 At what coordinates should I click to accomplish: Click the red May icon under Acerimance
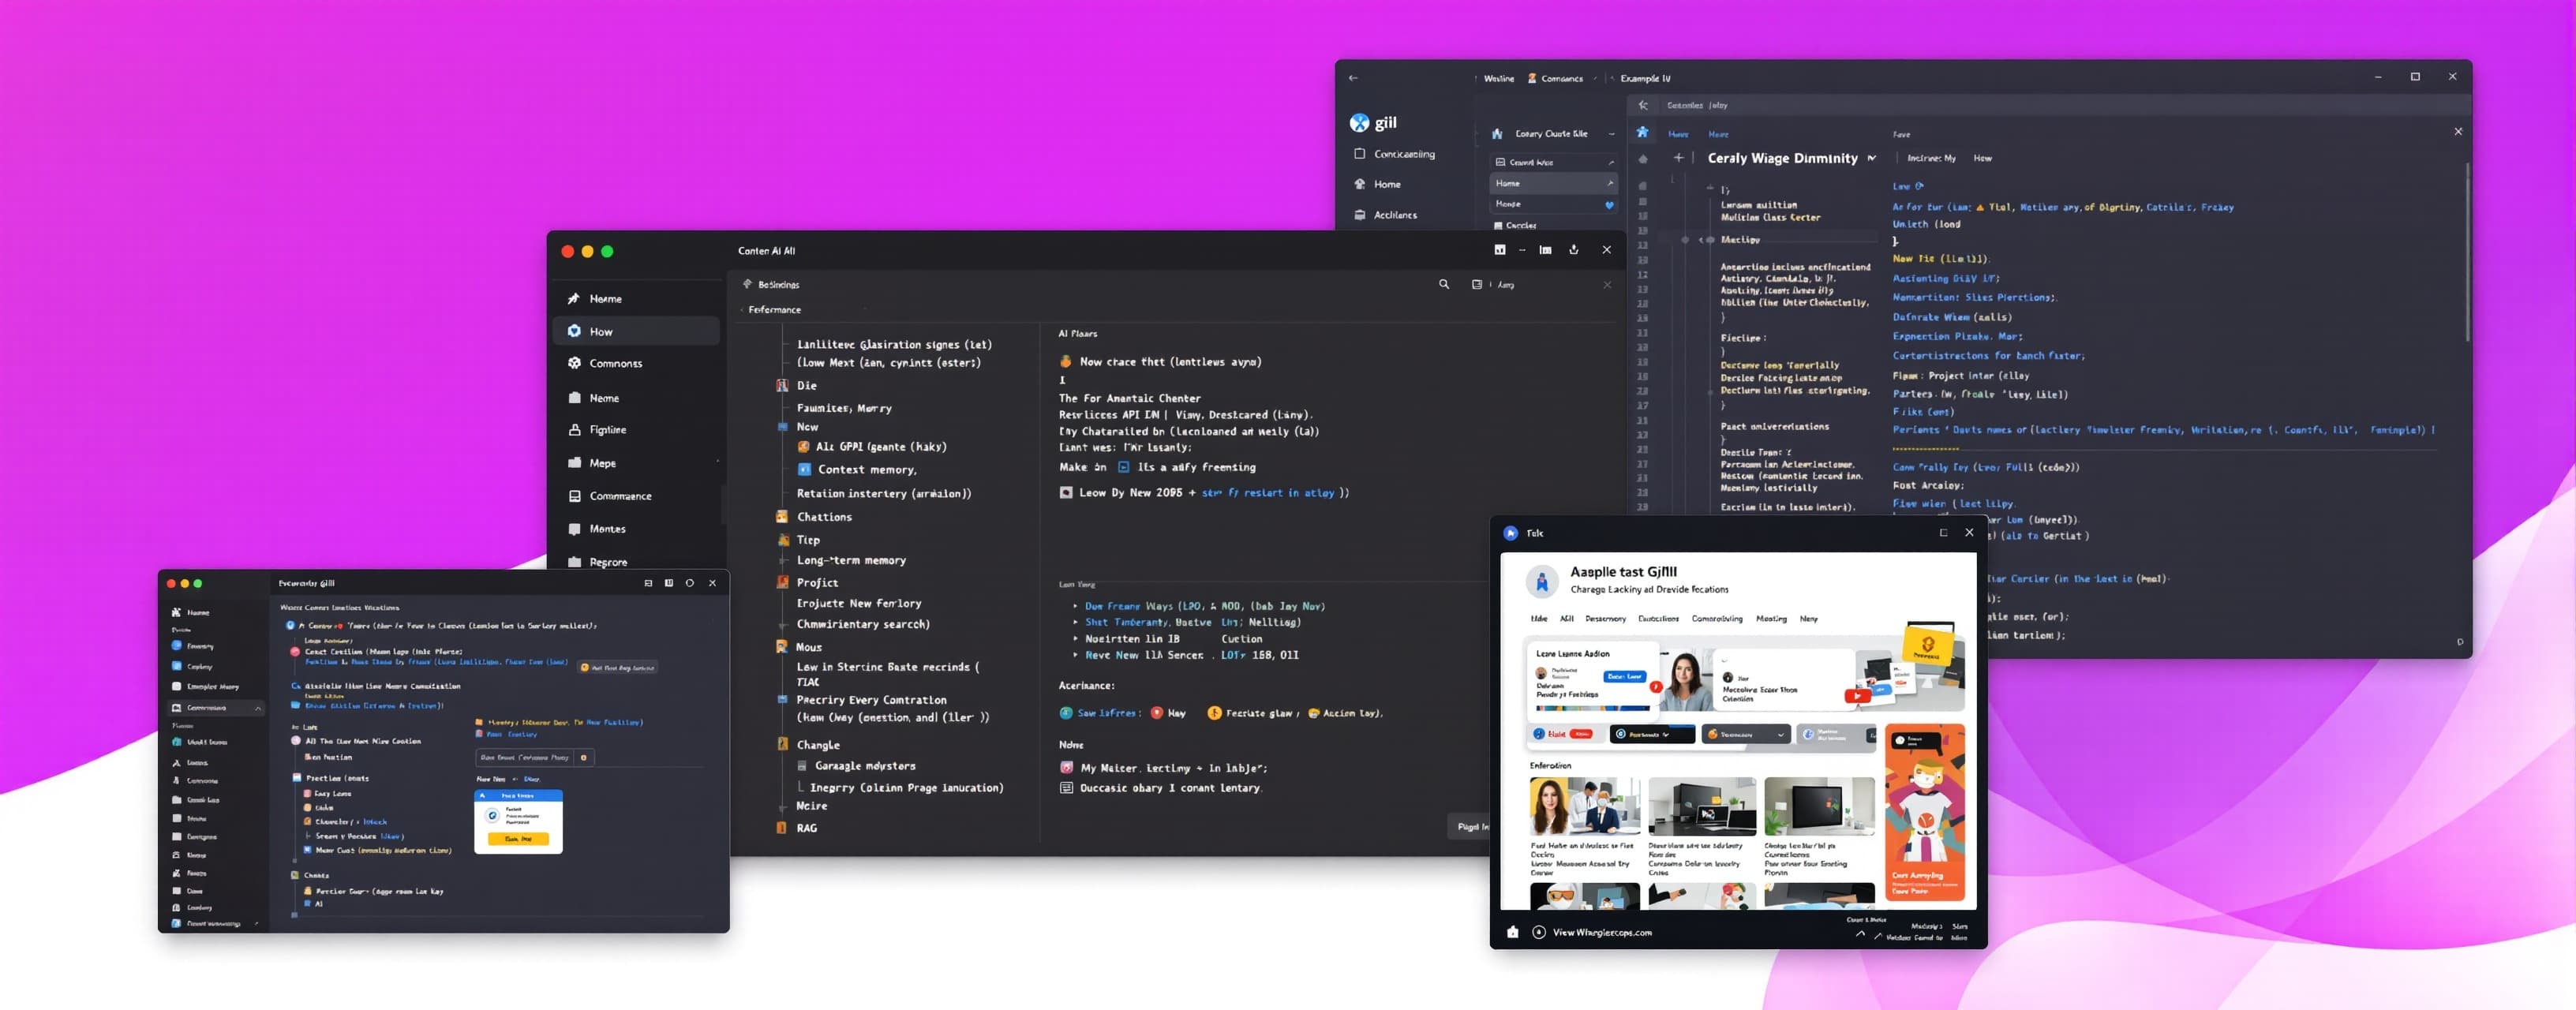1156,713
